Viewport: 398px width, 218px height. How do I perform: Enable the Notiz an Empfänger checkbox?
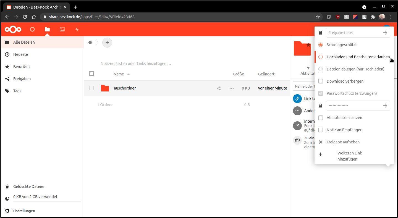[321, 130]
